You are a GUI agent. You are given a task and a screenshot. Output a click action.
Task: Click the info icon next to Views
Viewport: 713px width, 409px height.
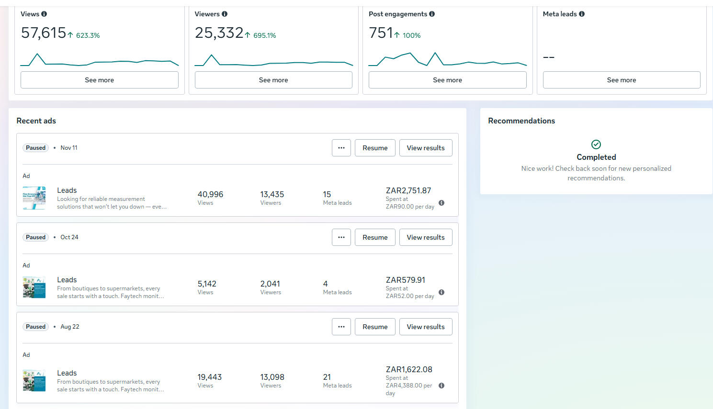click(x=44, y=14)
